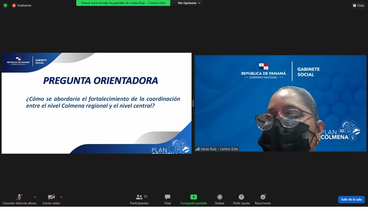Expand video options arrow next to camera
This screenshot has width=368, height=211.
click(x=61, y=197)
